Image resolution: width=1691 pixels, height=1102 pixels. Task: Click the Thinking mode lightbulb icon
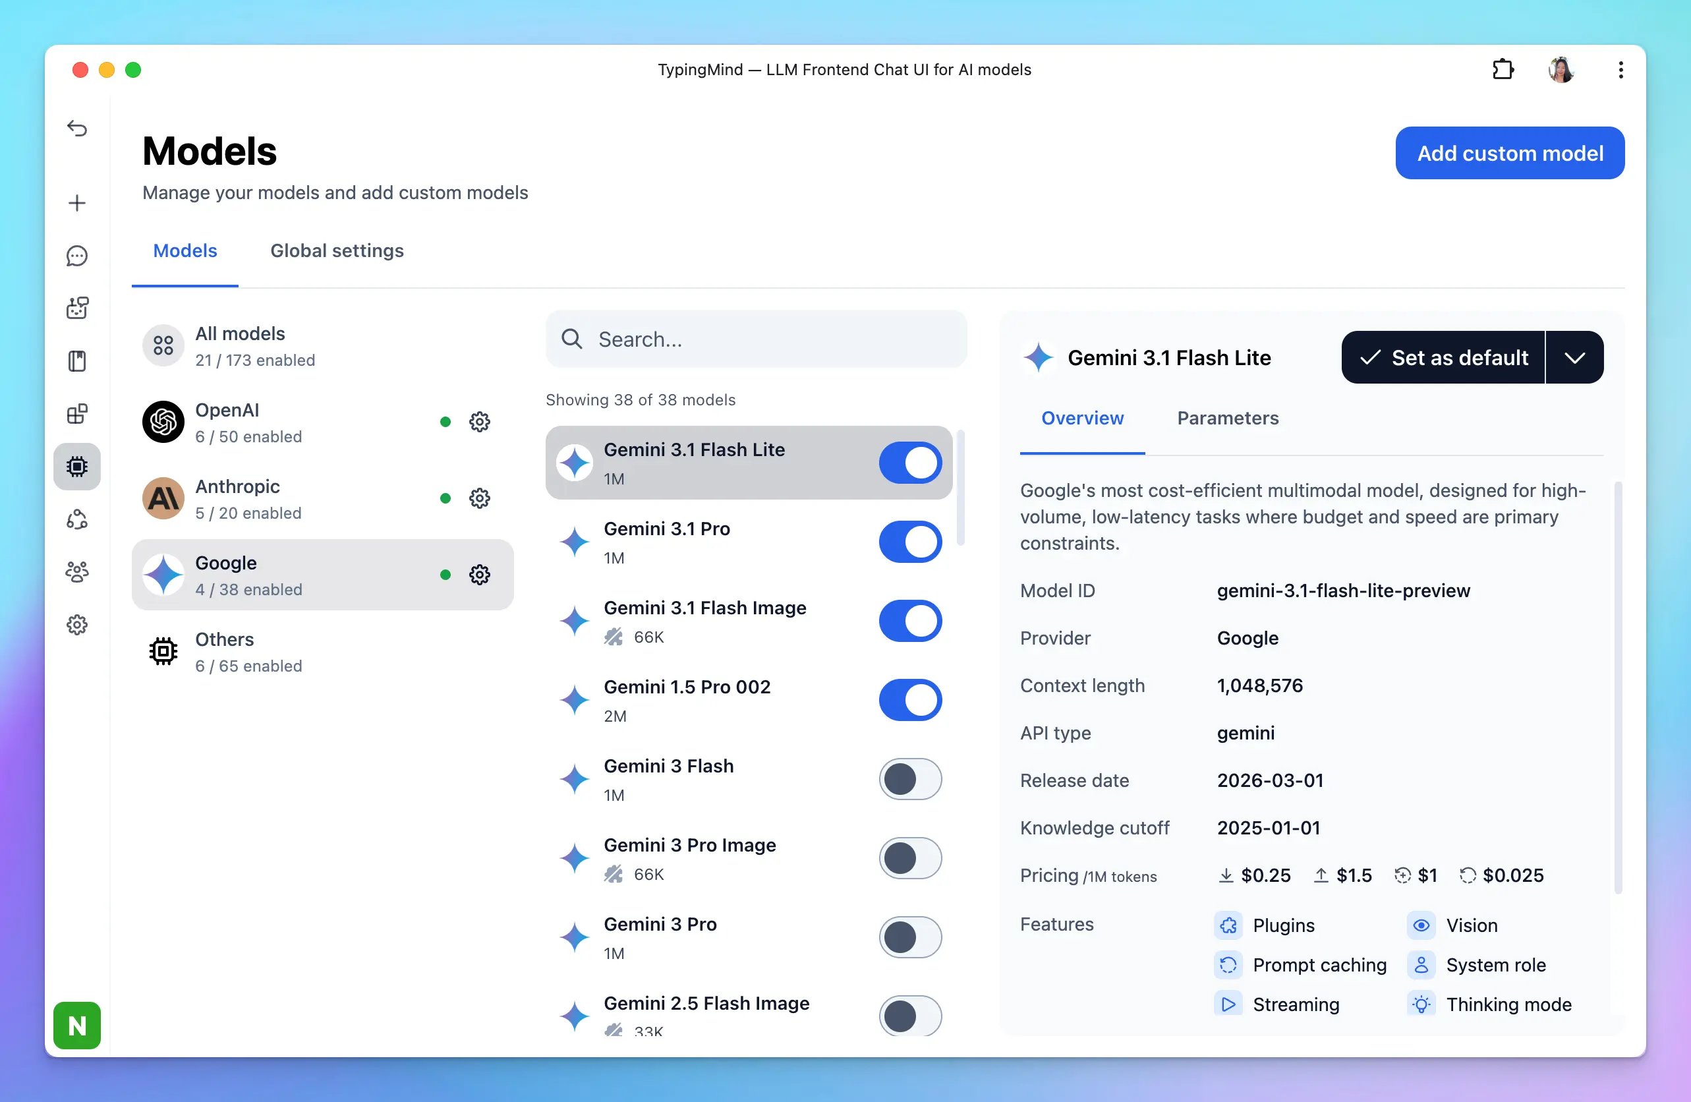tap(1421, 1004)
